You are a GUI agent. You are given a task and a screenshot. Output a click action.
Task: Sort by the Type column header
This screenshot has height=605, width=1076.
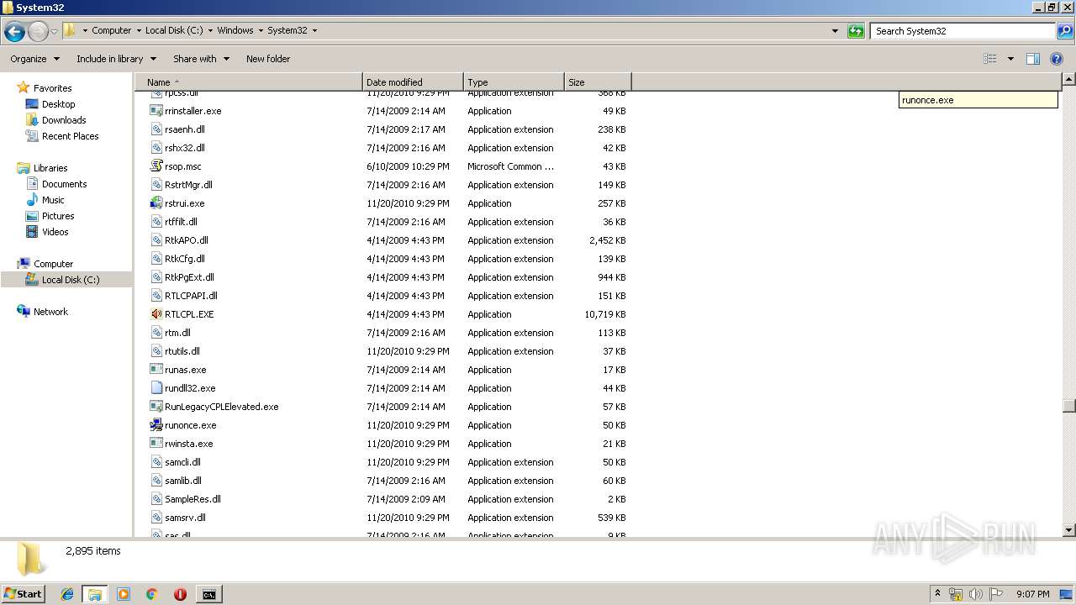[514, 82]
